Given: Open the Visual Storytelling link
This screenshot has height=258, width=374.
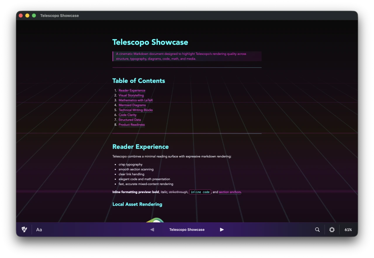Looking at the screenshot, I should 131,95.
